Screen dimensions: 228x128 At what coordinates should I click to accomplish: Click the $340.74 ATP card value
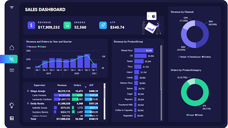(117, 27)
